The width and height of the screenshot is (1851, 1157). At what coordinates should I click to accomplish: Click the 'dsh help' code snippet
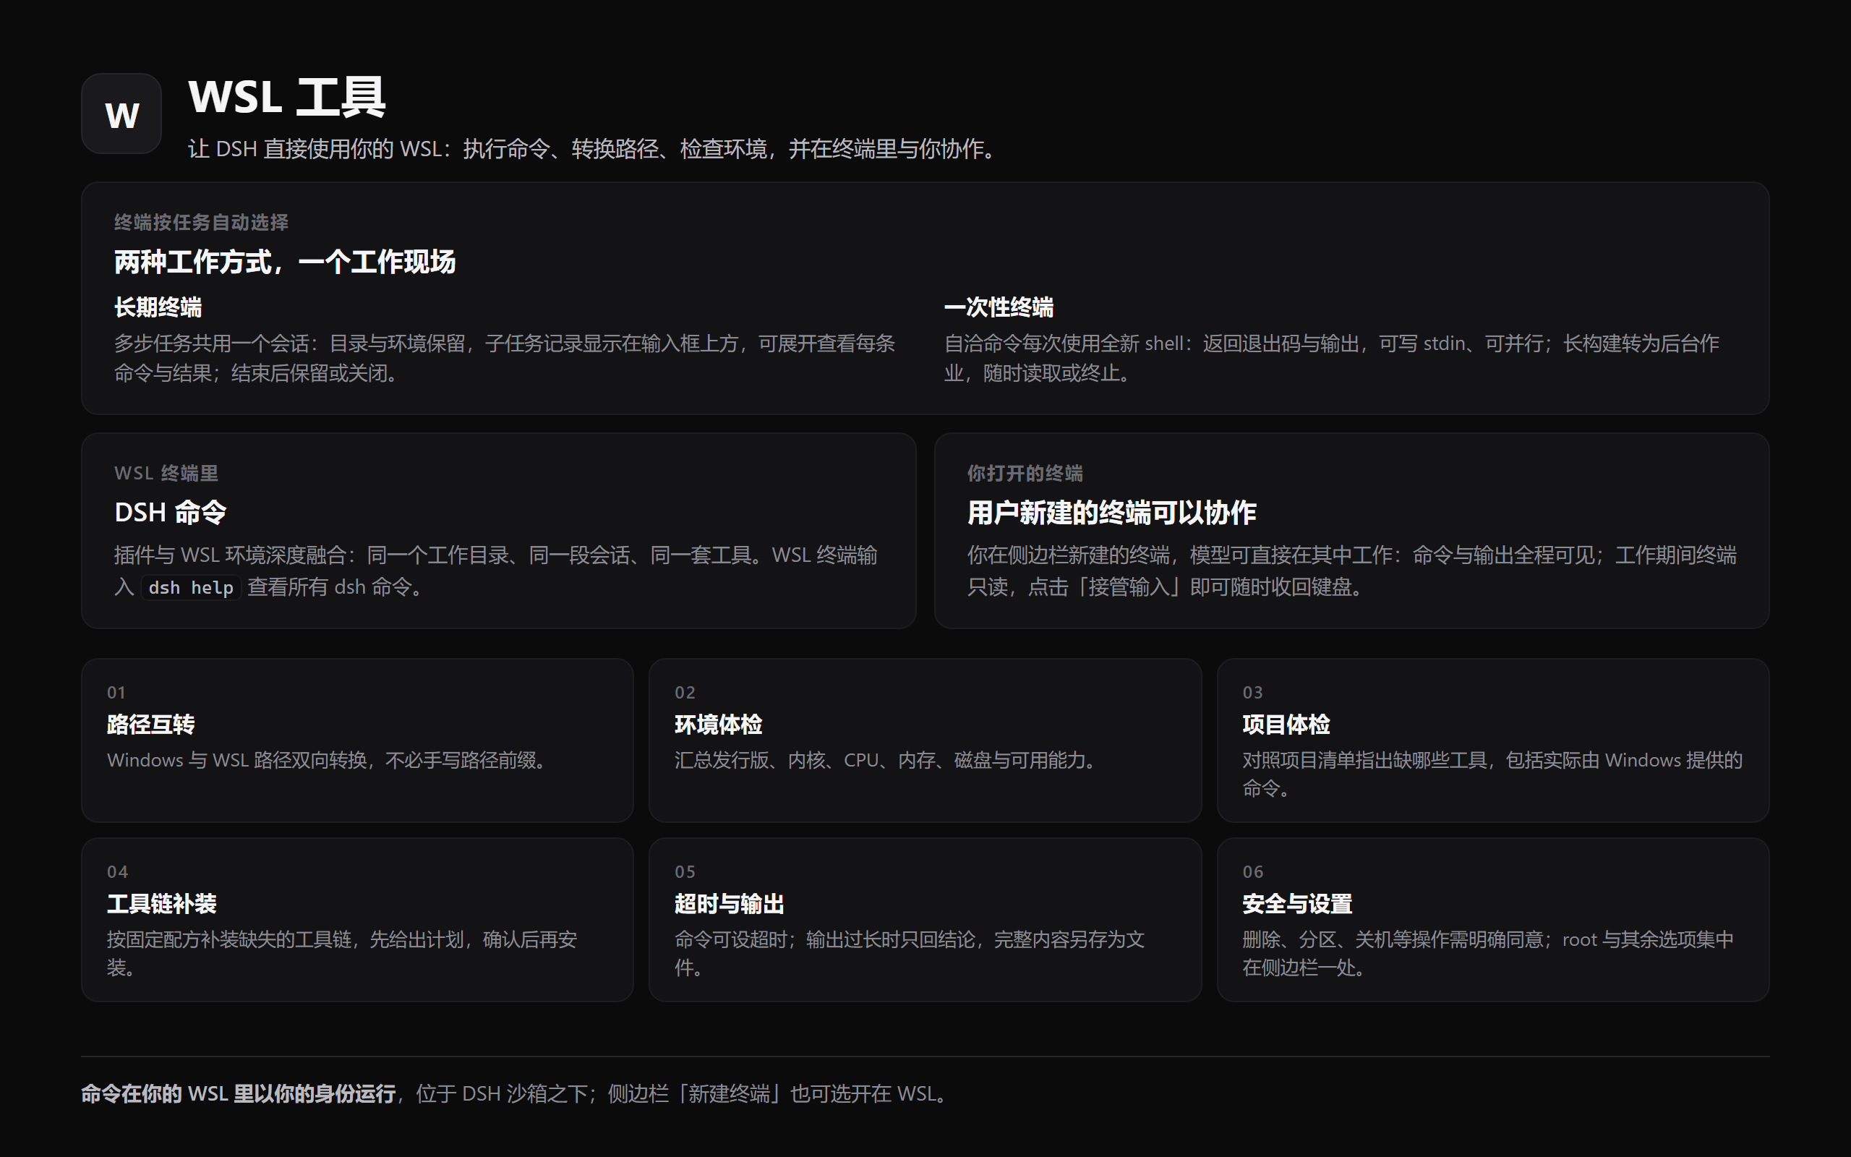(190, 588)
